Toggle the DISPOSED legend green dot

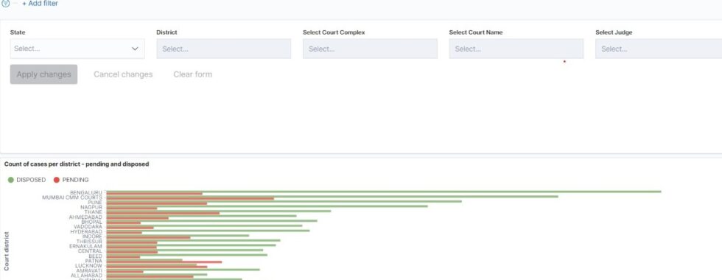pyautogui.click(x=10, y=180)
